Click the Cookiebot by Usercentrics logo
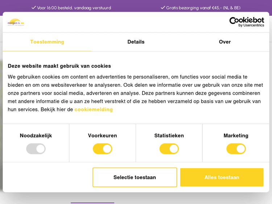The image size is (272, 204). point(247,22)
